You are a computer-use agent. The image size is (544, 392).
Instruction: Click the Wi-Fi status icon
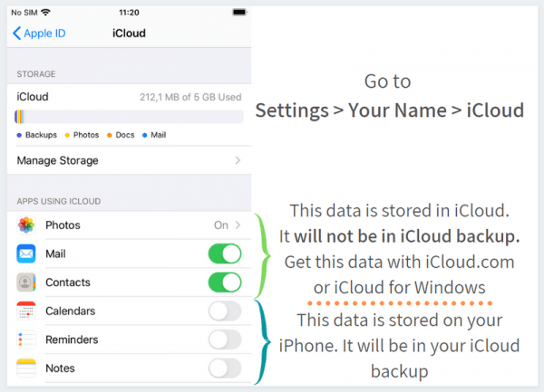(x=45, y=13)
